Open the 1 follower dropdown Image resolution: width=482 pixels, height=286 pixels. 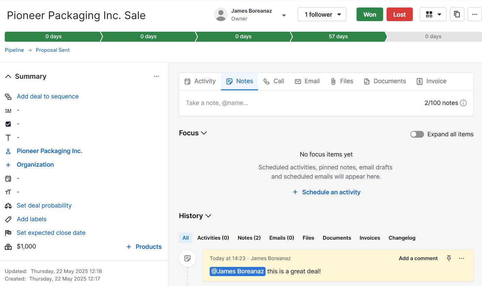[321, 14]
